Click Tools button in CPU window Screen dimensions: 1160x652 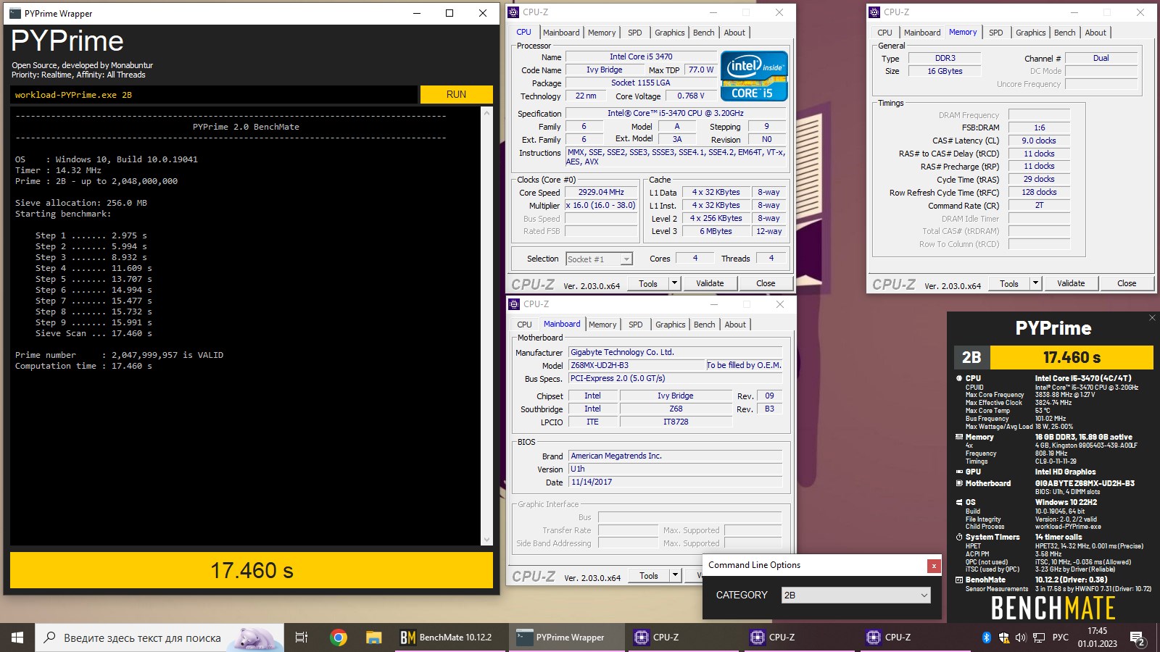648,283
